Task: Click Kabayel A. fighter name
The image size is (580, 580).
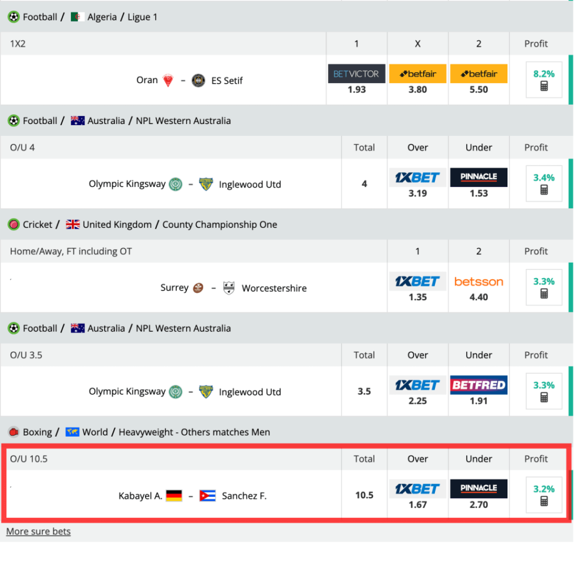Action: [x=140, y=496]
